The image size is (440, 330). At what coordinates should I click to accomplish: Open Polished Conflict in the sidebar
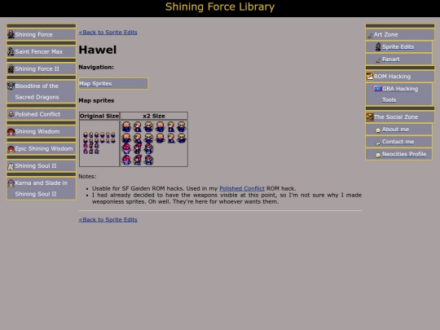pyautogui.click(x=37, y=114)
